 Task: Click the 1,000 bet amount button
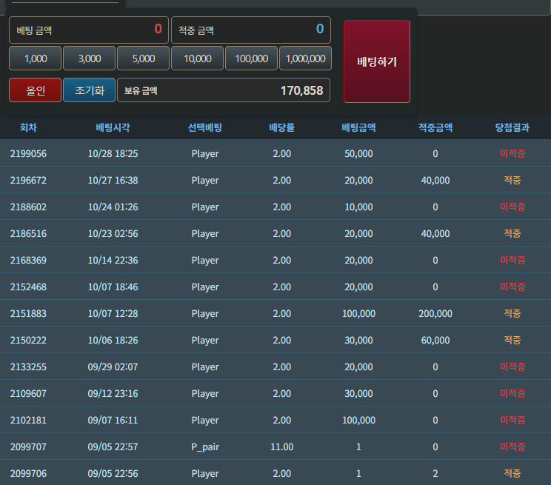[35, 58]
